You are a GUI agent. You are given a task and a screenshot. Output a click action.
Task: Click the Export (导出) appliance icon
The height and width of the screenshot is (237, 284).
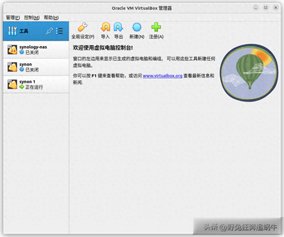point(118,27)
